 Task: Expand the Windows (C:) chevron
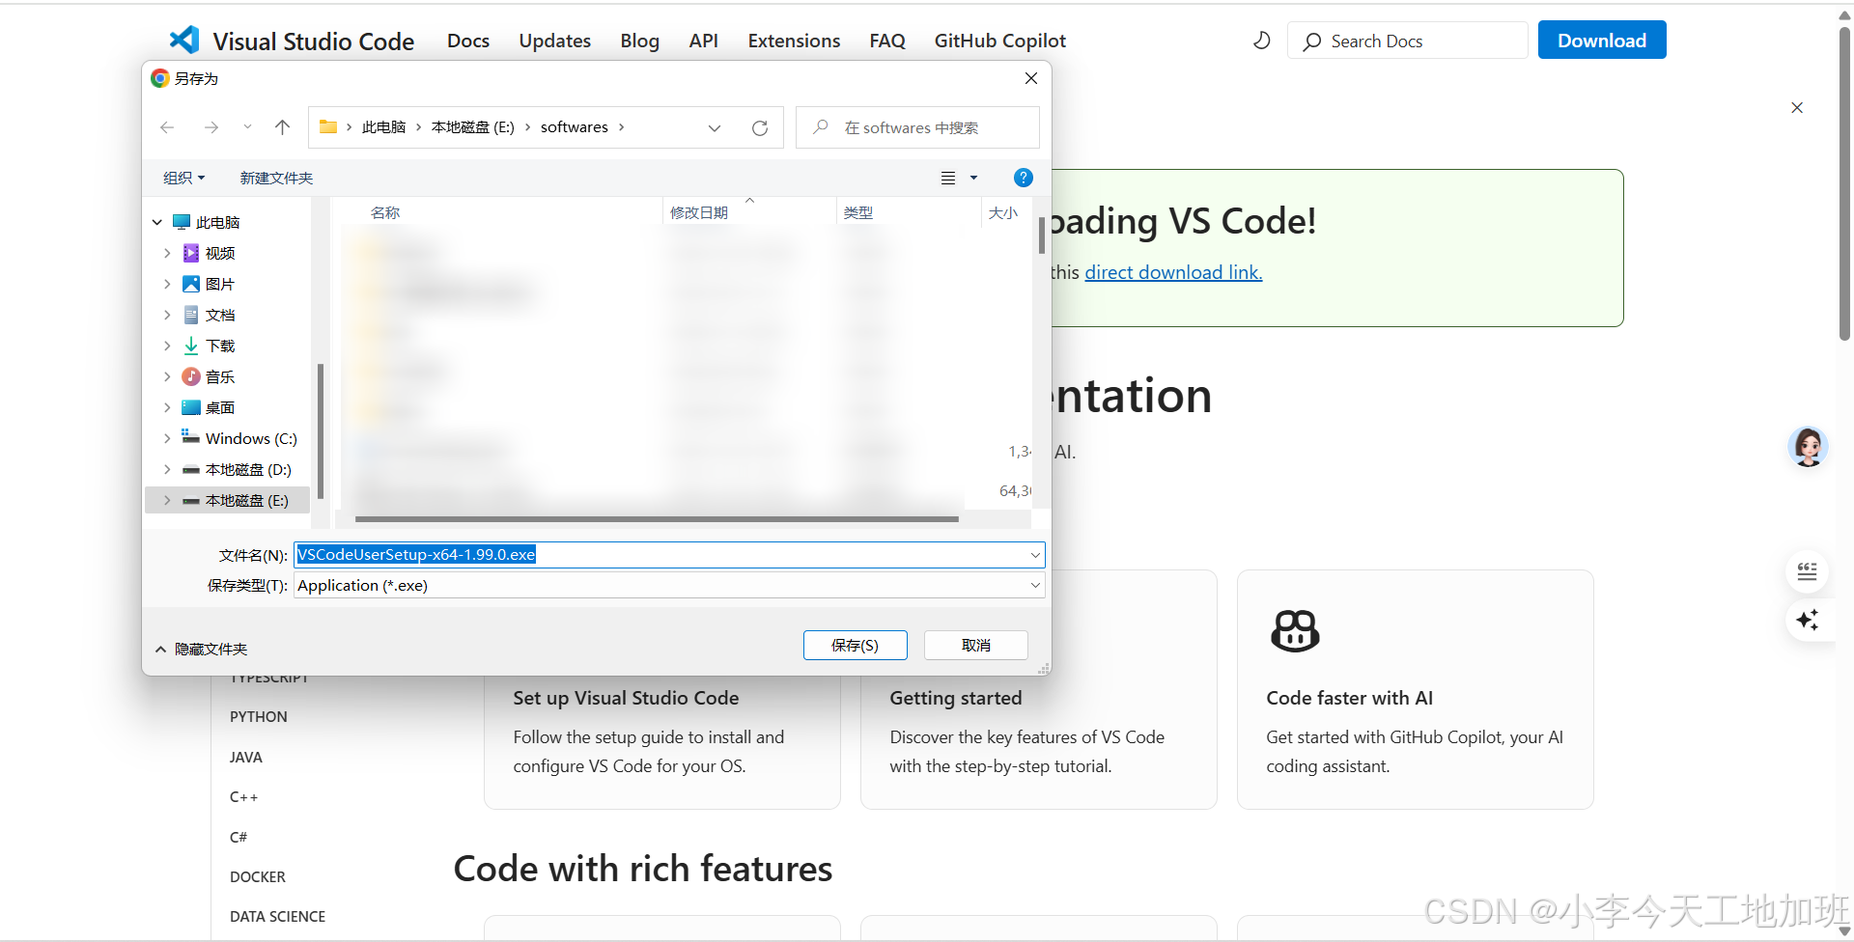tap(167, 438)
